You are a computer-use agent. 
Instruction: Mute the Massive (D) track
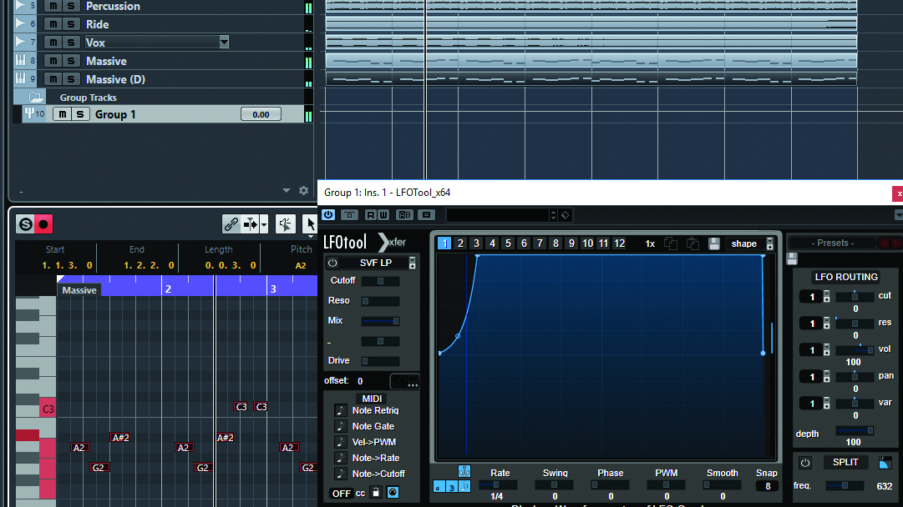53,79
